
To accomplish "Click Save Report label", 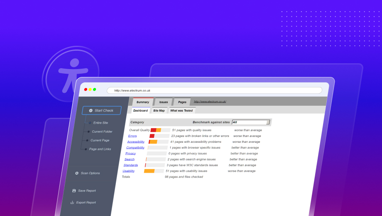I will [x=87, y=191].
